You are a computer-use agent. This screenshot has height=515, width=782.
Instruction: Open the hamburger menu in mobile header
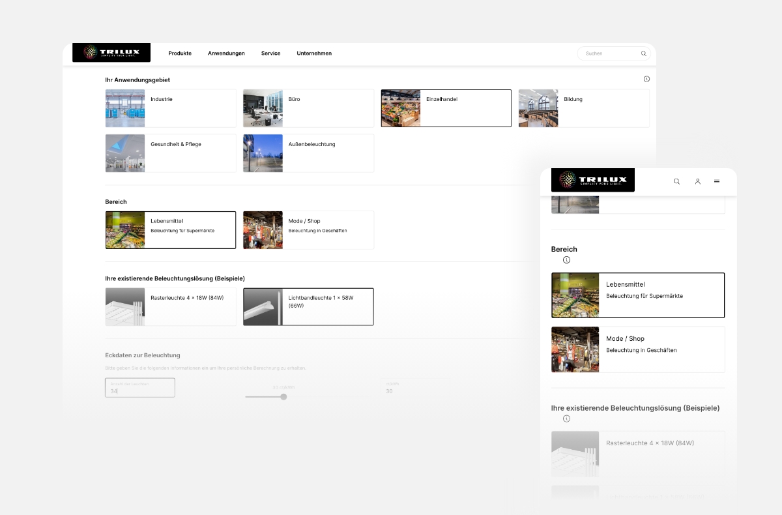[717, 181]
